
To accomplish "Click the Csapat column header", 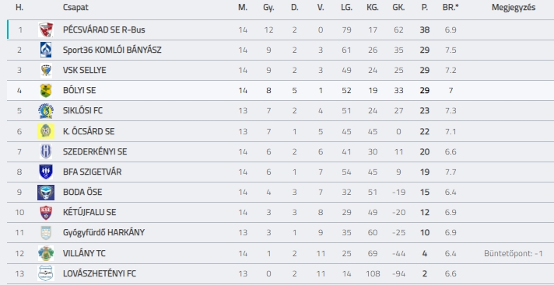I will 75,8.
